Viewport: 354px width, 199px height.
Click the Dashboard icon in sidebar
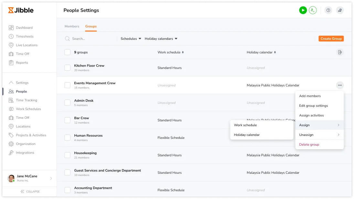pos(11,28)
